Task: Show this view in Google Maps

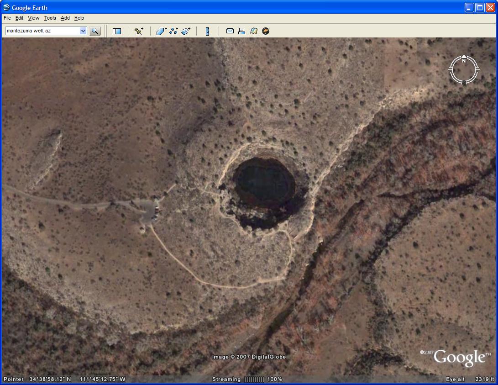Action: coord(254,31)
